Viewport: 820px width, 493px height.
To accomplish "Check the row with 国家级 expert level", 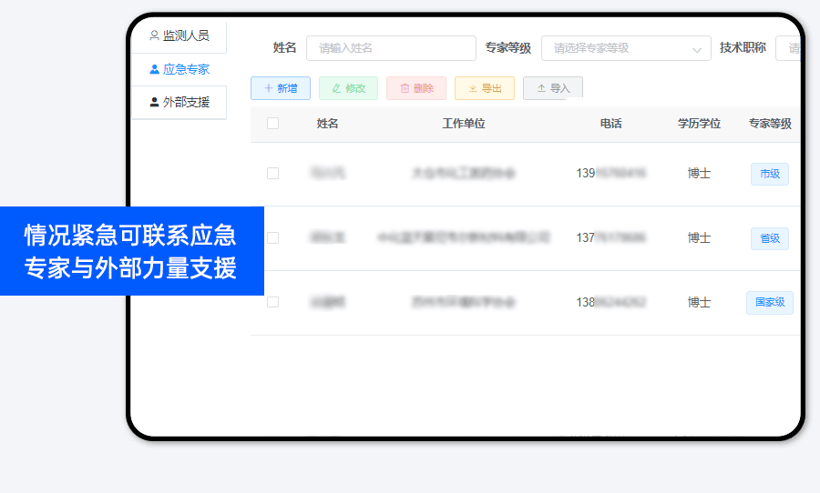I will tap(272, 302).
